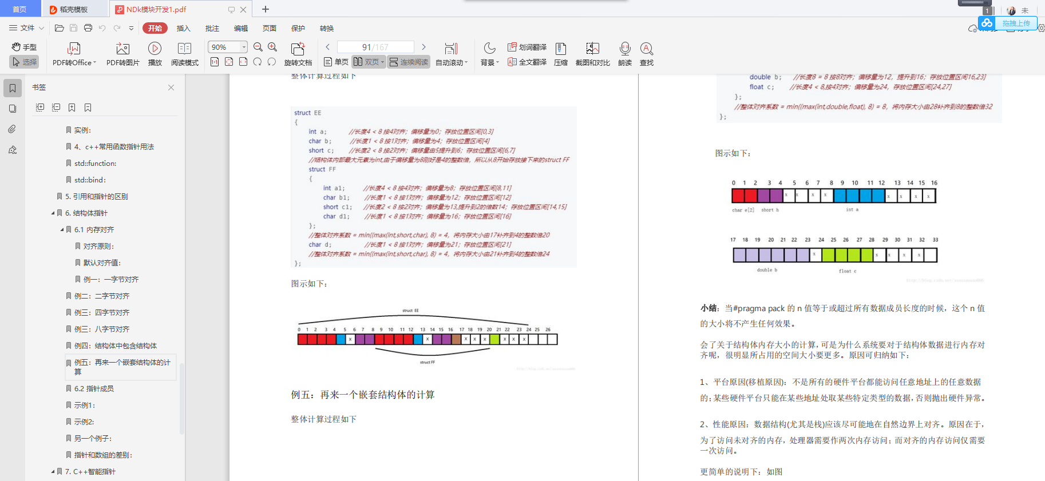Switch to 首页 home tab

pyautogui.click(x=19, y=9)
